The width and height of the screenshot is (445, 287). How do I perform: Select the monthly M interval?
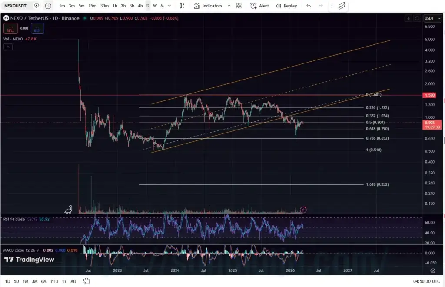[162, 6]
